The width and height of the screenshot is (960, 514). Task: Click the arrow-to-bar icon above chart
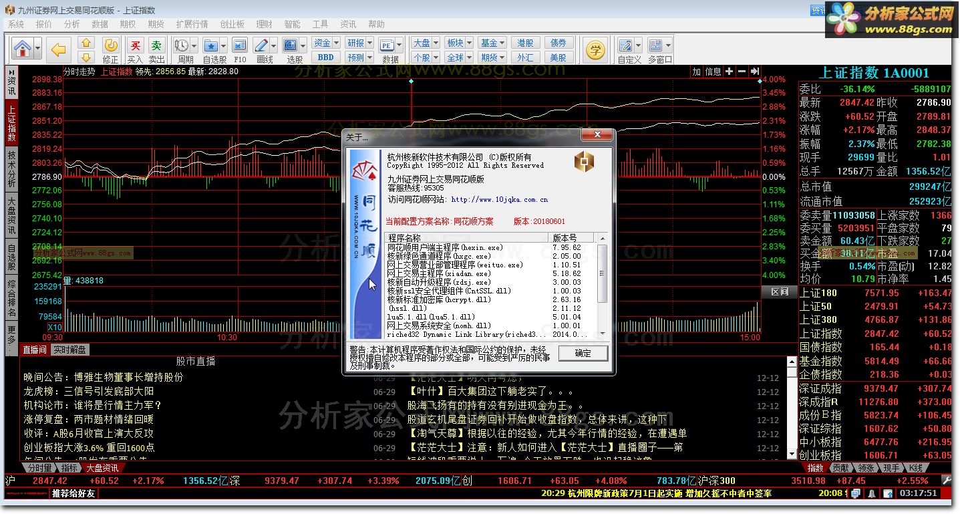click(755, 72)
